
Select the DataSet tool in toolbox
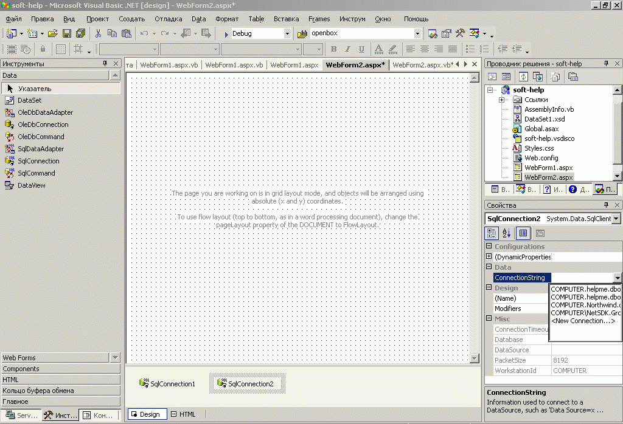(29, 100)
